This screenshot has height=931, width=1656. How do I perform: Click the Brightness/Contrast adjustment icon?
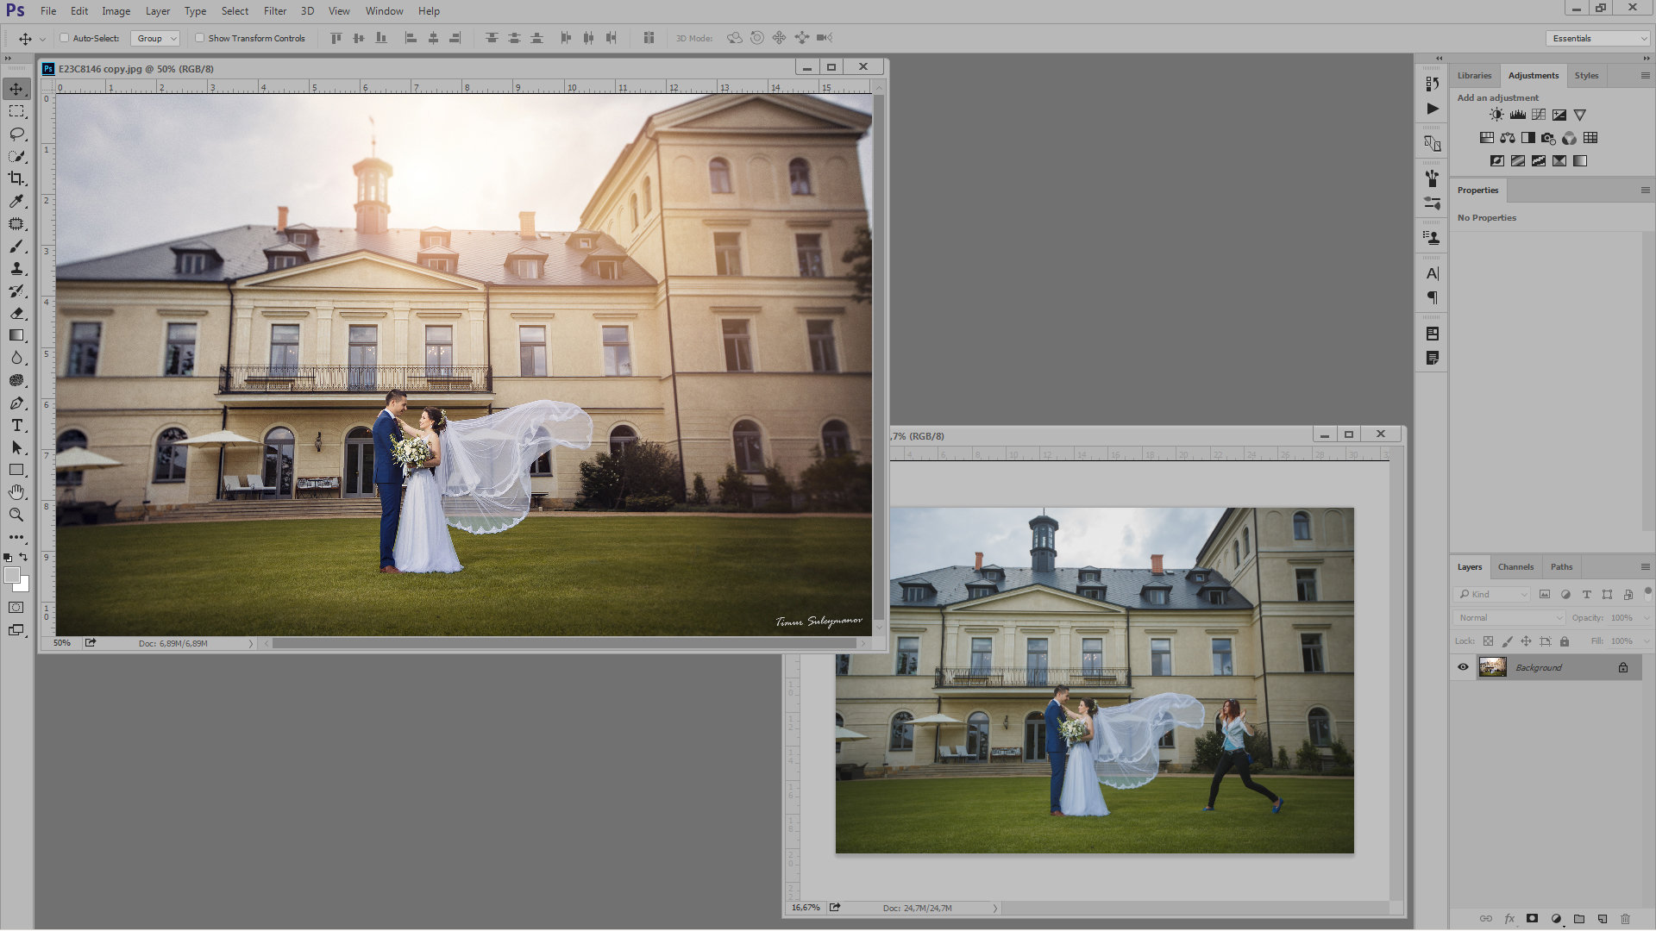[1496, 115]
